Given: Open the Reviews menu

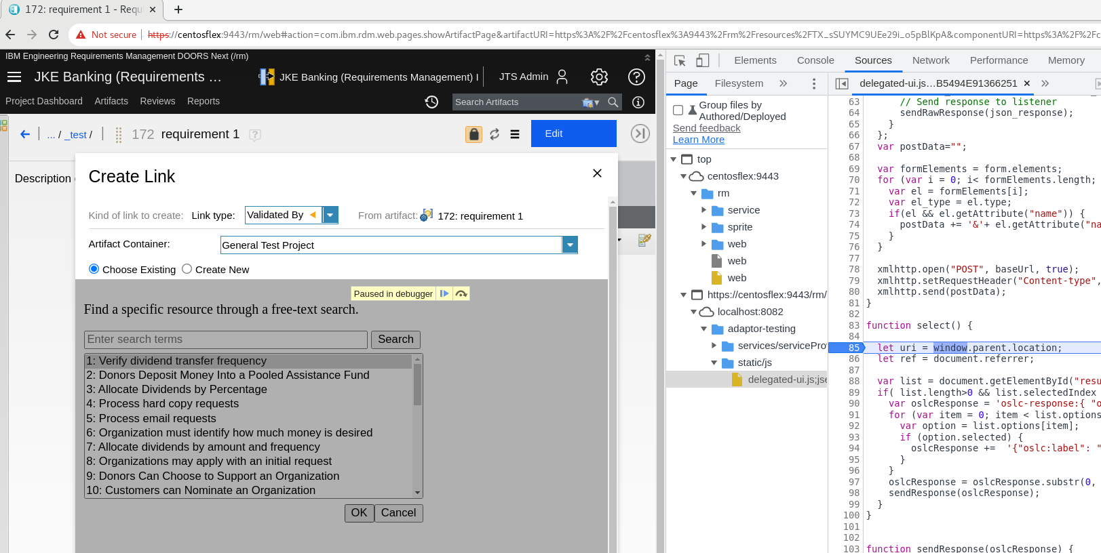Looking at the screenshot, I should (157, 101).
